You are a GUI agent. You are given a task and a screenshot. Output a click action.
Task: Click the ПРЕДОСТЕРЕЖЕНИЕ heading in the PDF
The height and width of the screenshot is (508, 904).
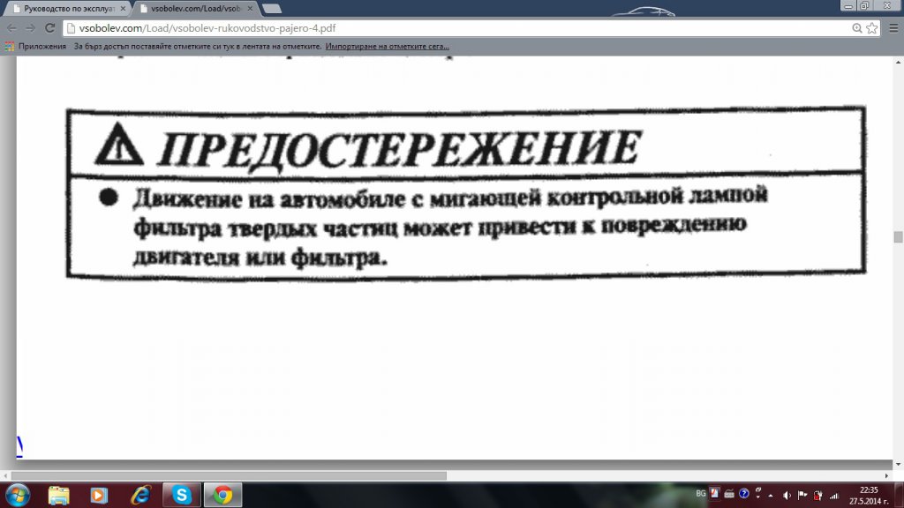400,149
